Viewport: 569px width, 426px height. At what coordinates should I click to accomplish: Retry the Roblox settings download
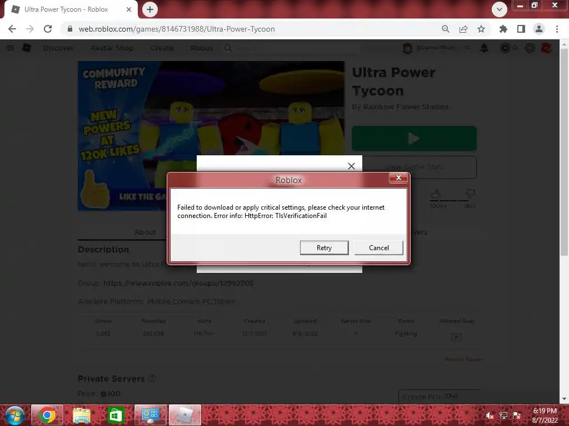[x=324, y=248]
